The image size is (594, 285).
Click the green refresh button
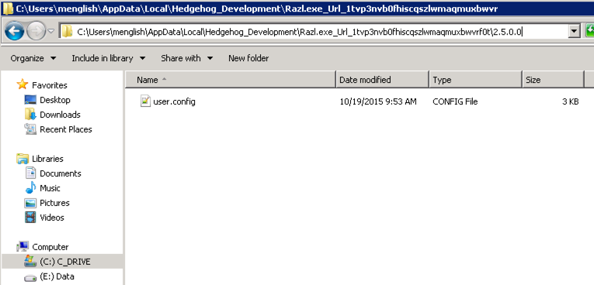point(589,32)
